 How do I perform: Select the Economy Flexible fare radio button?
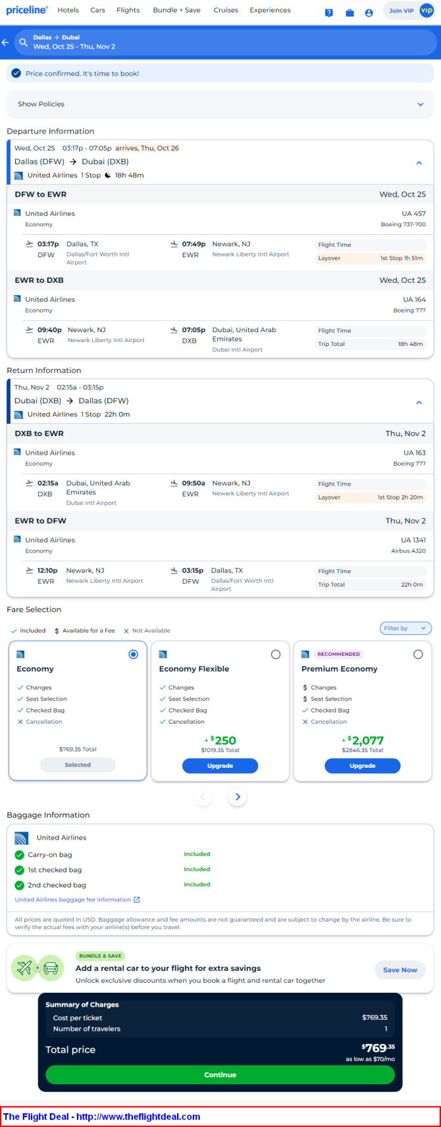click(x=276, y=654)
